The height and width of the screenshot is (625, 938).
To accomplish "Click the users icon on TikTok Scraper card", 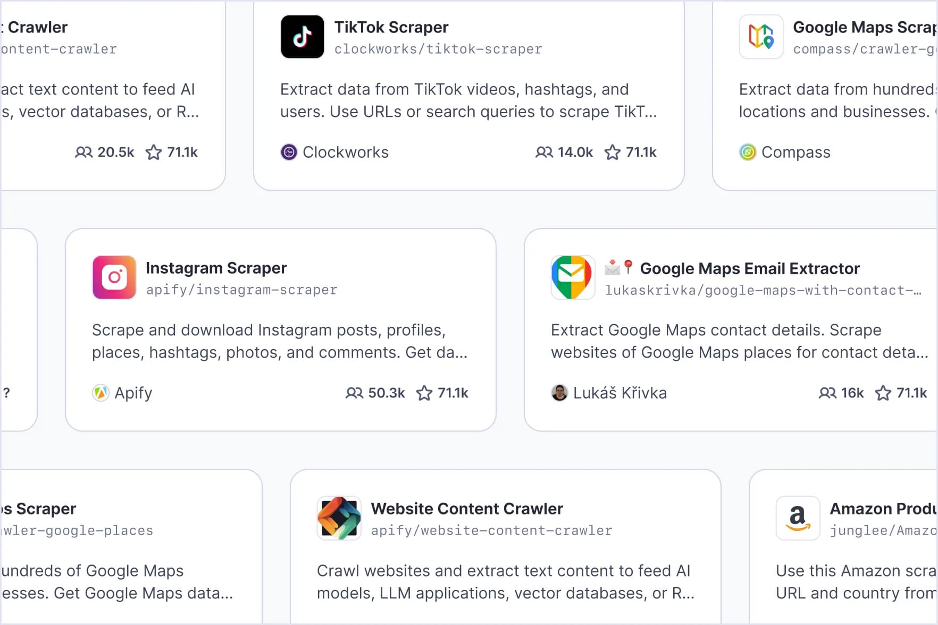I will point(544,153).
